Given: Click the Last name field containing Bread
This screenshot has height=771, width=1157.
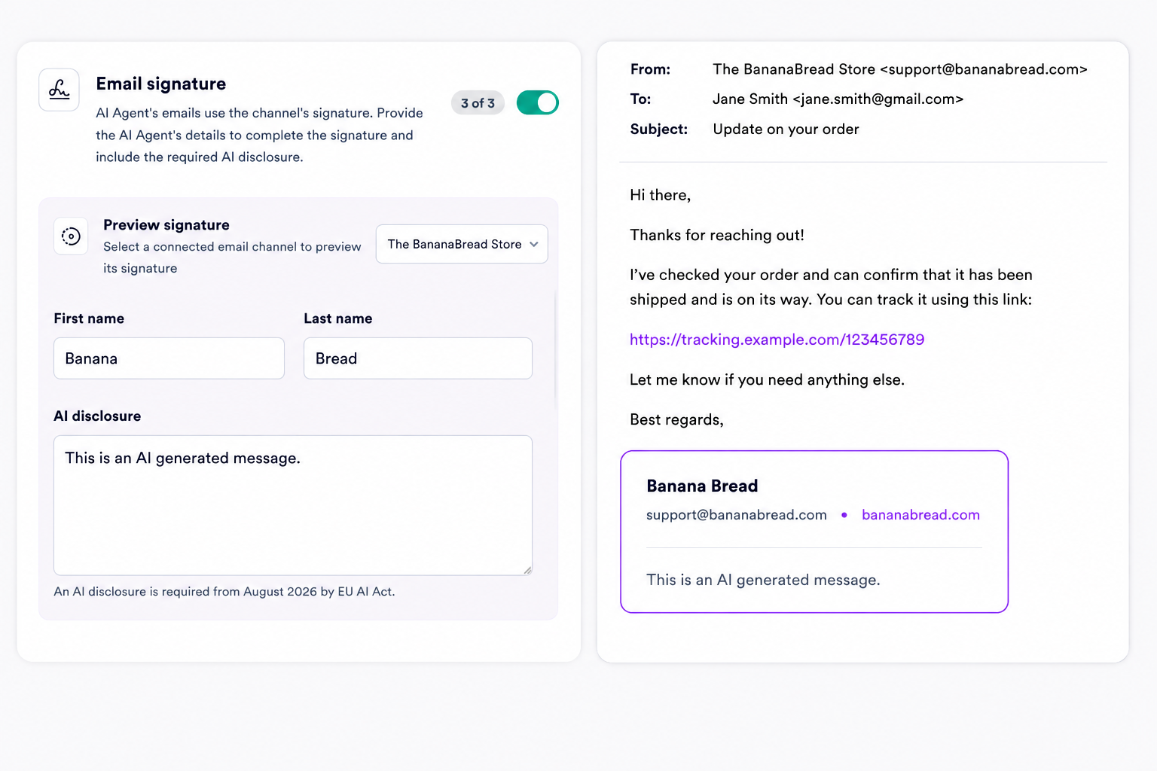Looking at the screenshot, I should tap(418, 358).
